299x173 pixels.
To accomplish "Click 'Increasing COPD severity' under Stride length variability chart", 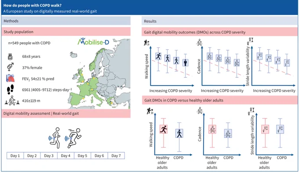I will click(x=274, y=90).
